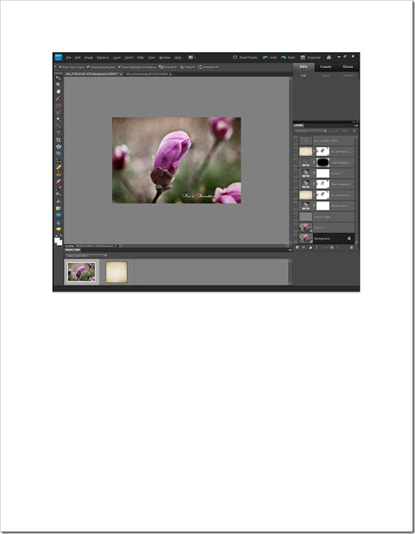Open the Filter menu
Image resolution: width=415 pixels, height=534 pixels.
click(x=140, y=57)
